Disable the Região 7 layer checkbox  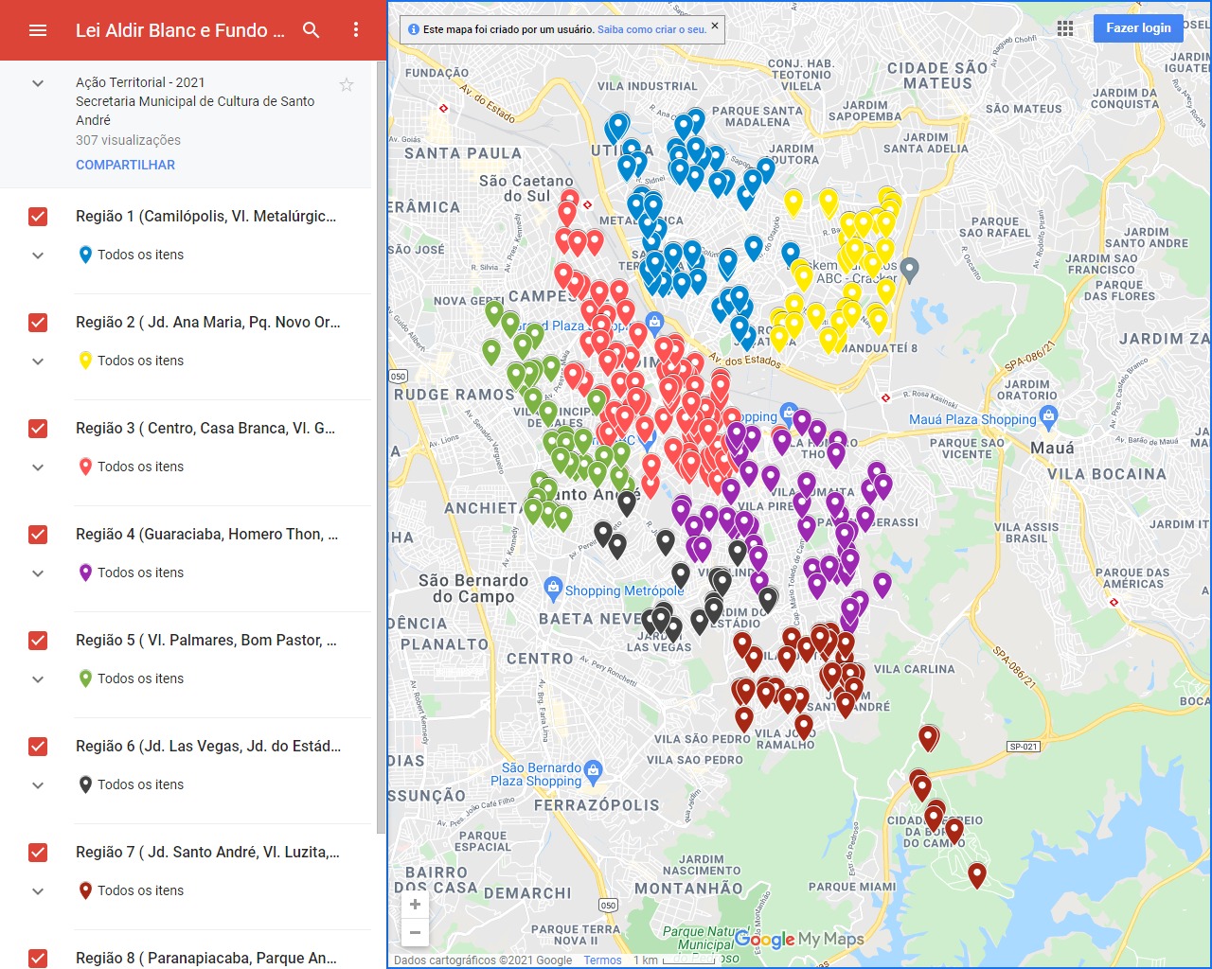tap(38, 853)
